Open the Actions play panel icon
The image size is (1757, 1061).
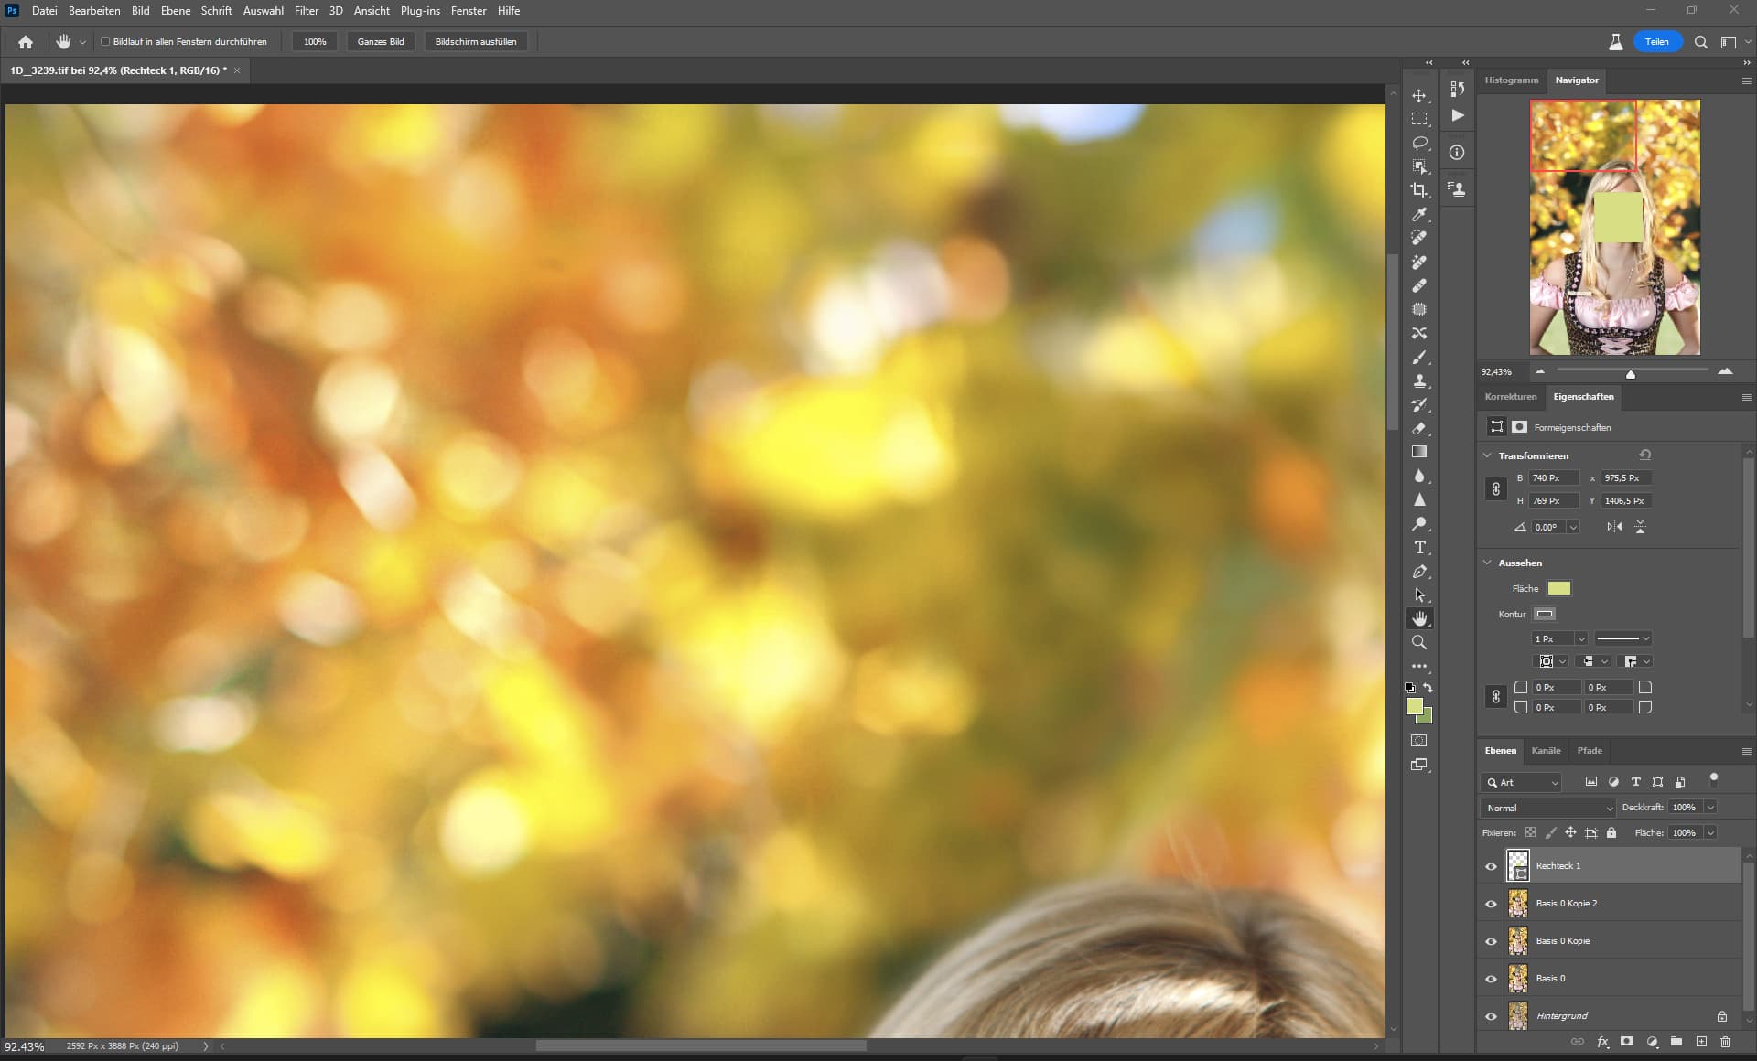[1458, 115]
